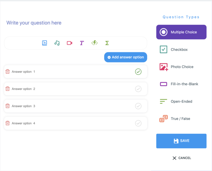Click the Add answer option button
Screen dimensions: 212x171
pyautogui.click(x=126, y=57)
